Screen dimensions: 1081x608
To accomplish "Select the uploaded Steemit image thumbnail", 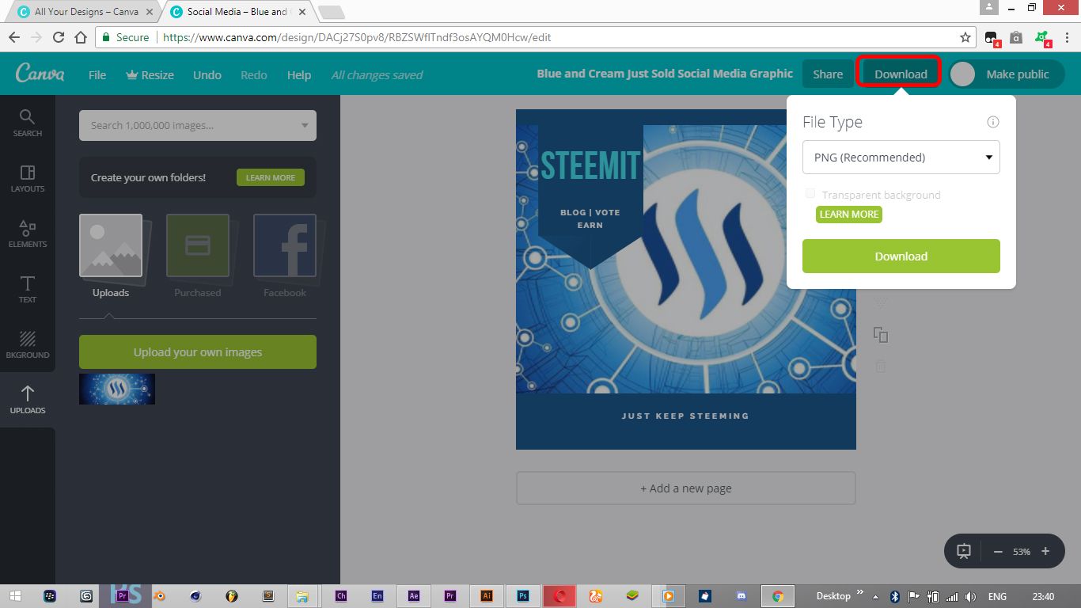I will pyautogui.click(x=117, y=389).
